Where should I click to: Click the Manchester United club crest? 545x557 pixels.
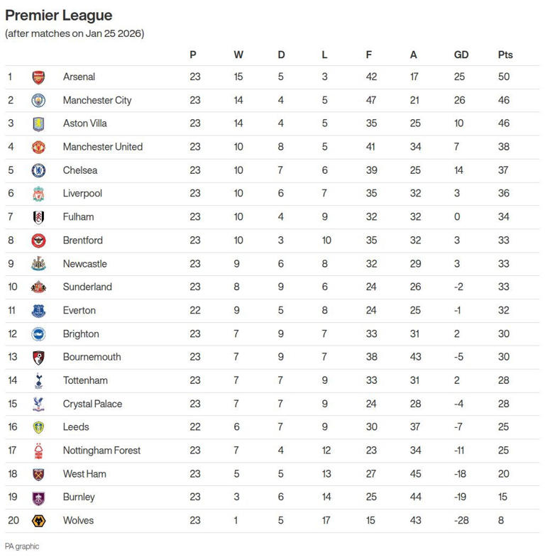[x=38, y=148]
